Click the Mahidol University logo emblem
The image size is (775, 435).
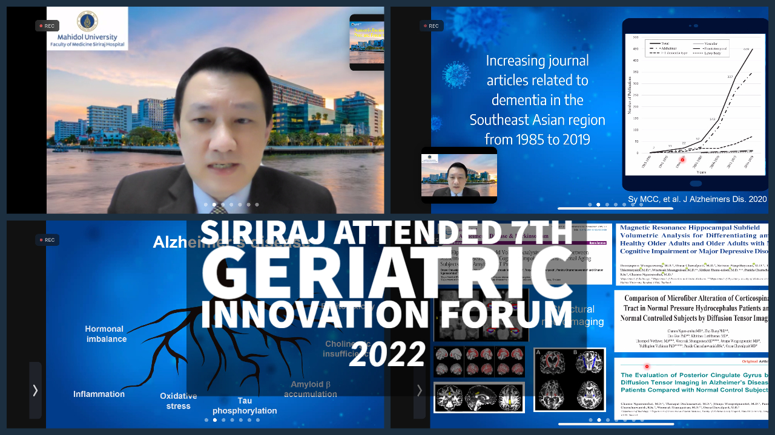pos(87,21)
